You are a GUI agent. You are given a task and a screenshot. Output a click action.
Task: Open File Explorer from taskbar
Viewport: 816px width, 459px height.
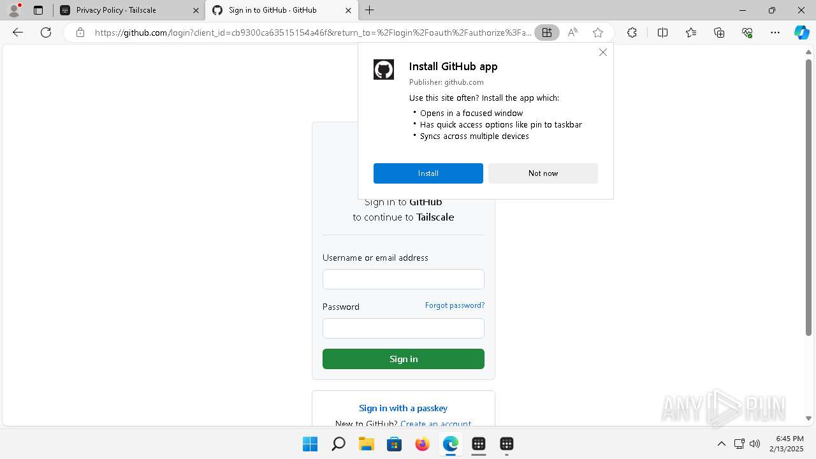(367, 444)
